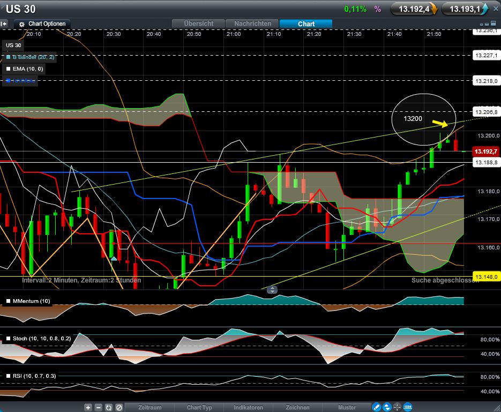
Task: Click the small chart size icon
Action: click(482, 24)
